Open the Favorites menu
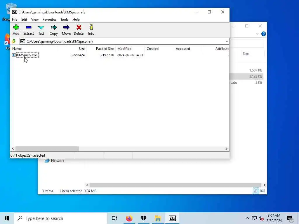This screenshot has width=299, height=224. (x=49, y=20)
